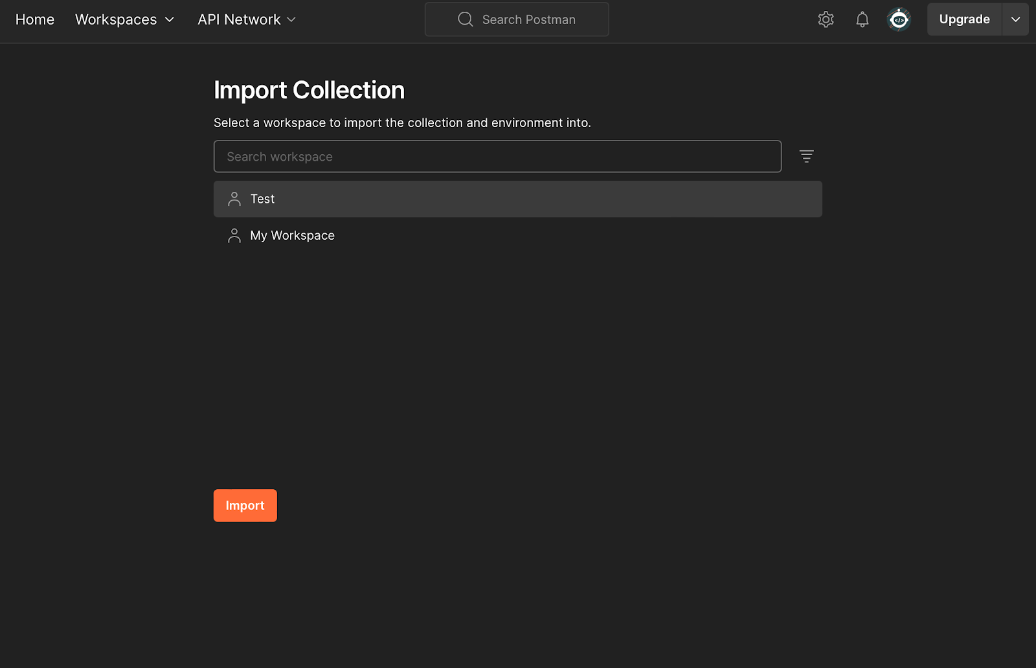Focus the Search workspace field

coord(497,157)
